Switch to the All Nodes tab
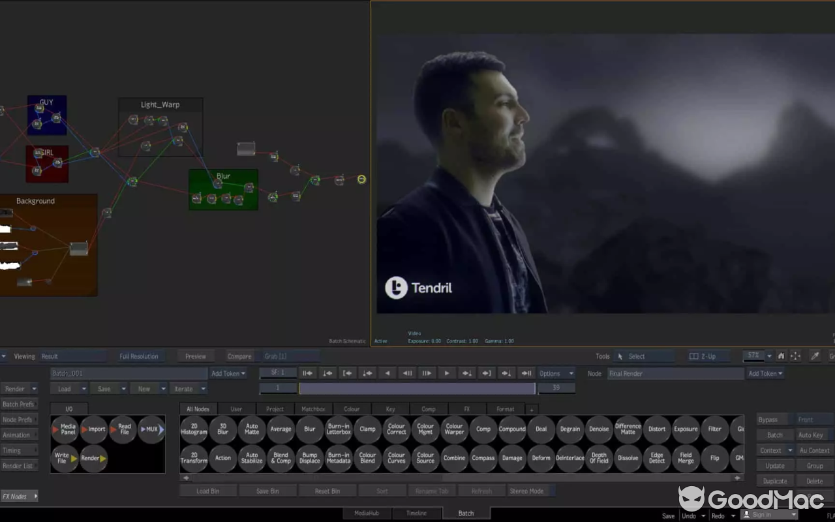 point(199,408)
